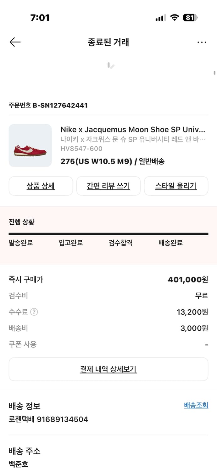Open 결제 내역 상세보기 payment details
The image size is (217, 472).
tap(108, 369)
